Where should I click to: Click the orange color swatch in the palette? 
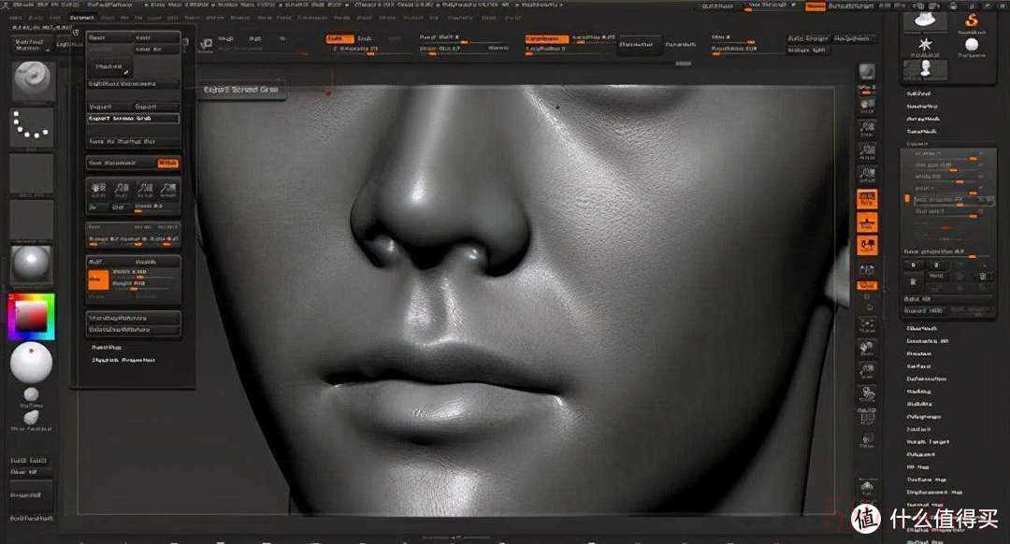tap(98, 279)
